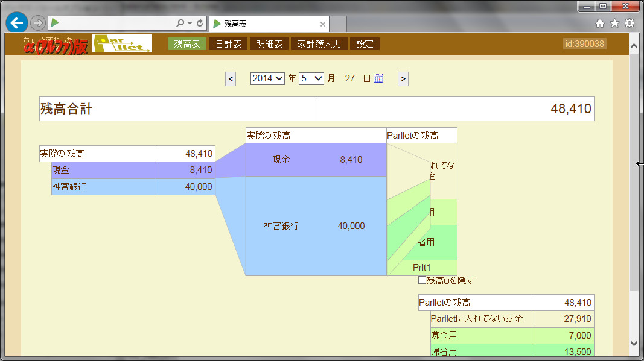
Task: Open the year dropdown showing 2014
Action: coord(267,78)
